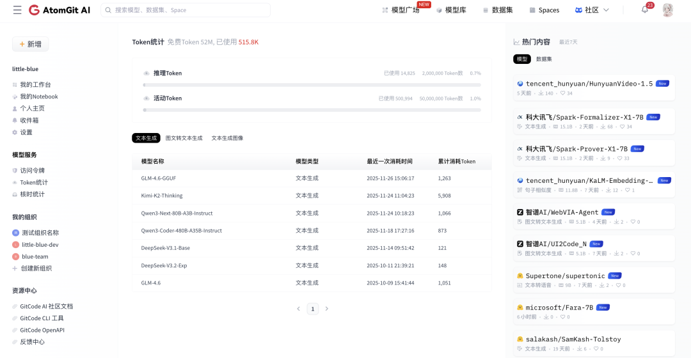The image size is (691, 358).
Task: Open GitCode AI 社区文档 link
Action: pyautogui.click(x=46, y=306)
